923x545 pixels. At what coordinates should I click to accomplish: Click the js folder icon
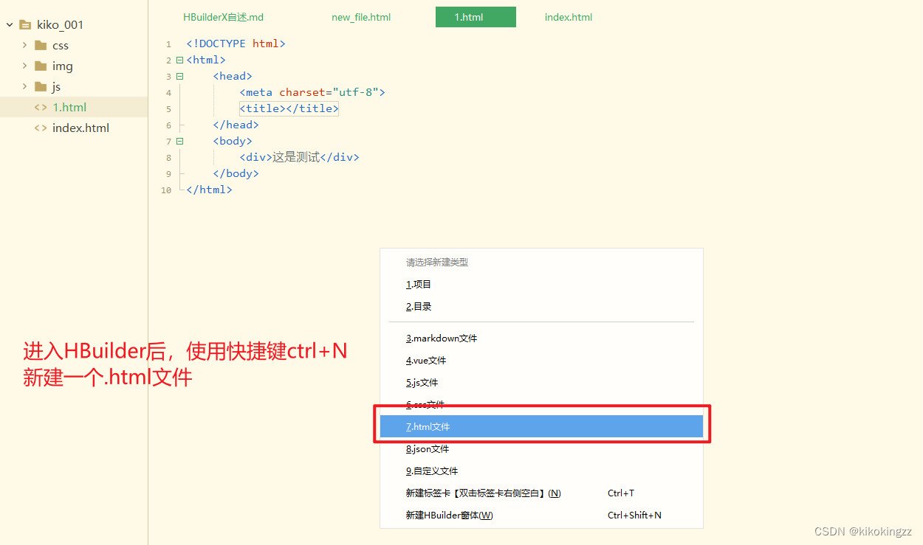pyautogui.click(x=41, y=86)
